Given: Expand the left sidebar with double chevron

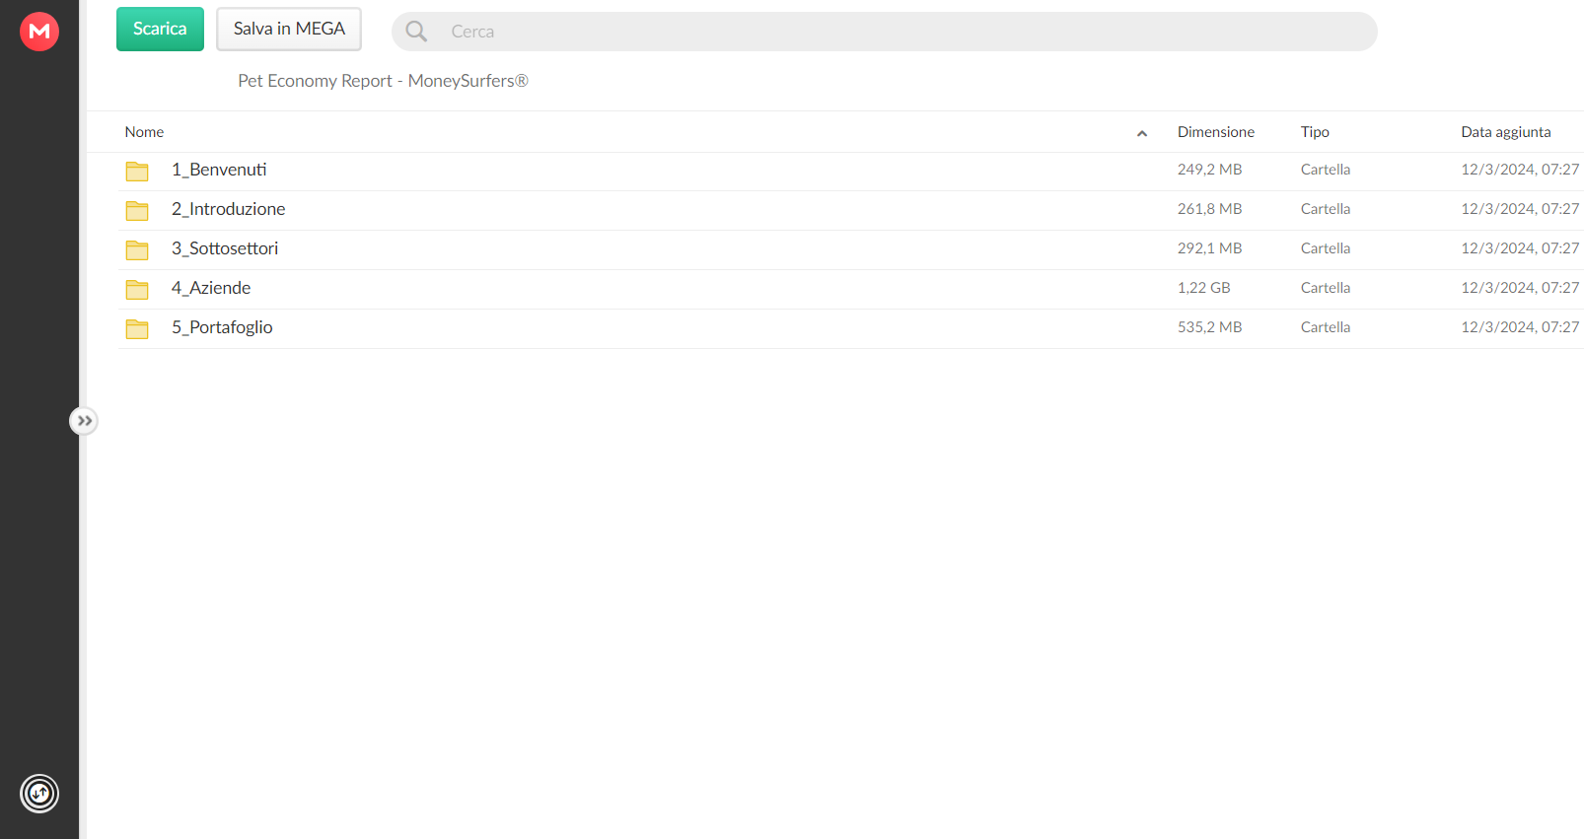Looking at the screenshot, I should 85,421.
